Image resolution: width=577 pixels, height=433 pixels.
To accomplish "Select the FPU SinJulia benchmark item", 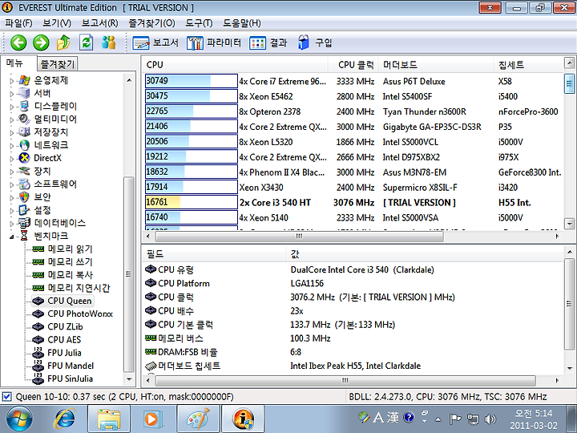I will (x=63, y=378).
